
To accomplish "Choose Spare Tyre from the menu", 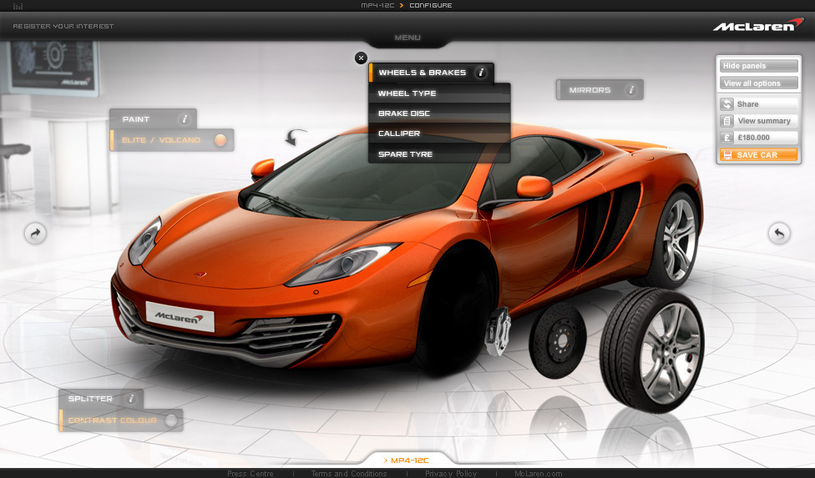I will pos(439,153).
